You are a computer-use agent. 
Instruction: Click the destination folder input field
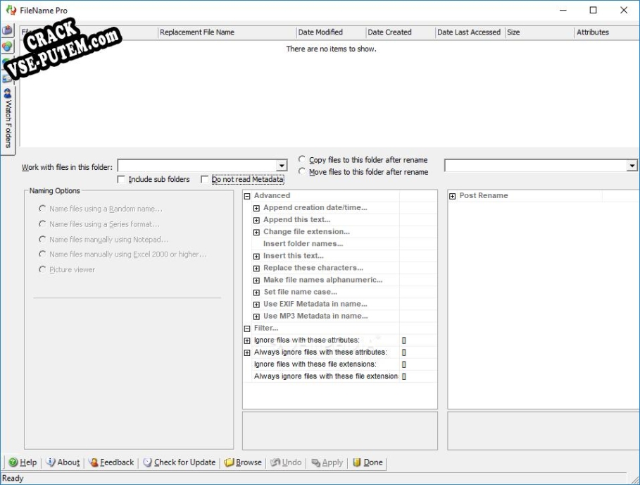point(536,166)
